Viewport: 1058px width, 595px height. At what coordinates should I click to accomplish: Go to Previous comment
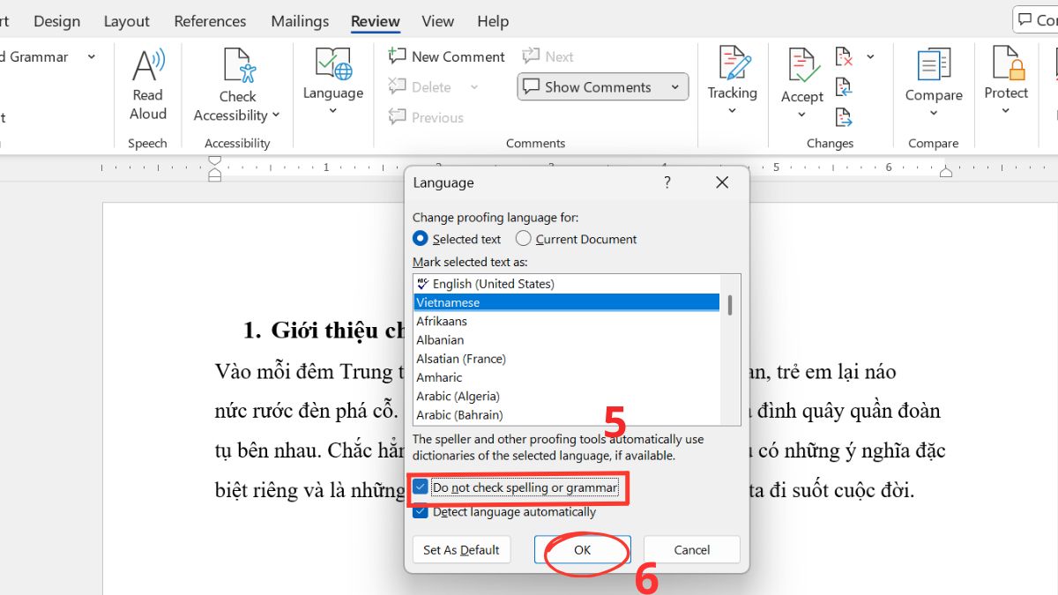click(426, 117)
